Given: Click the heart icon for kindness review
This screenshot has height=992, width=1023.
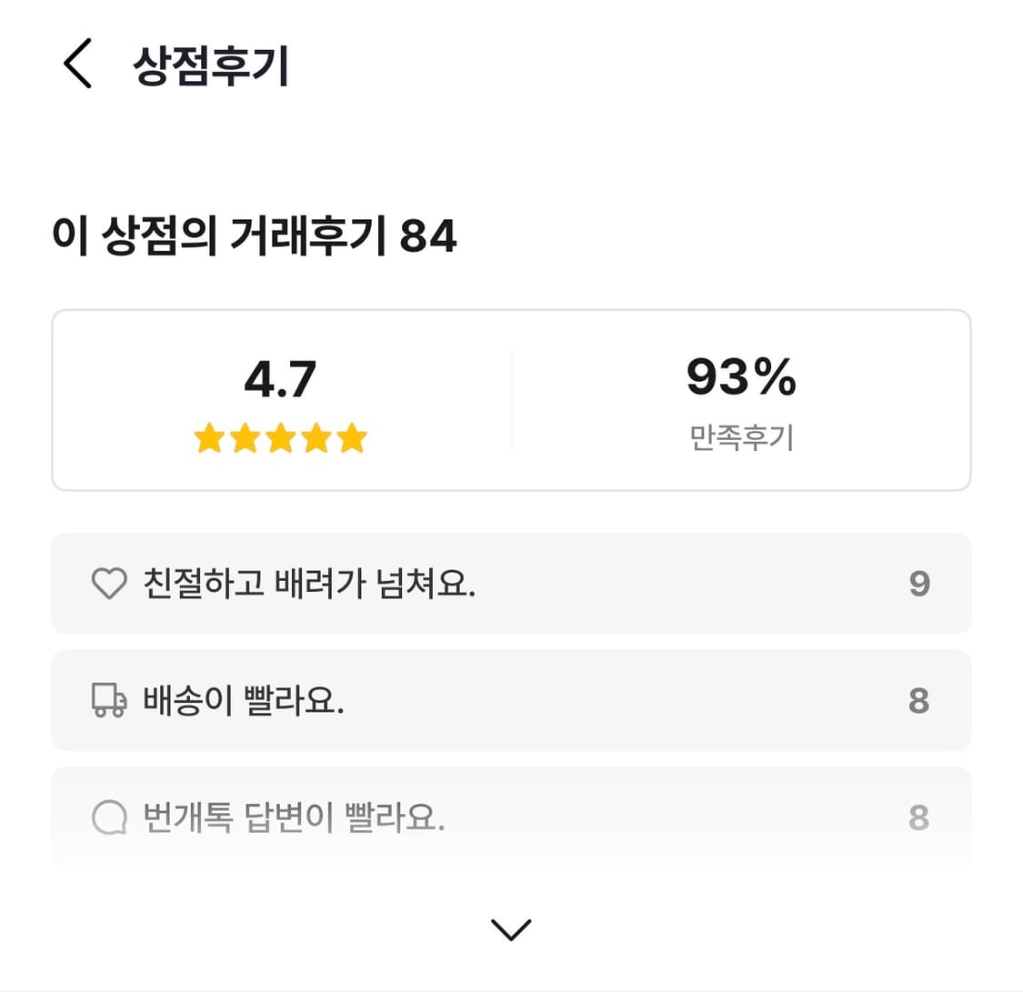Looking at the screenshot, I should click(109, 583).
